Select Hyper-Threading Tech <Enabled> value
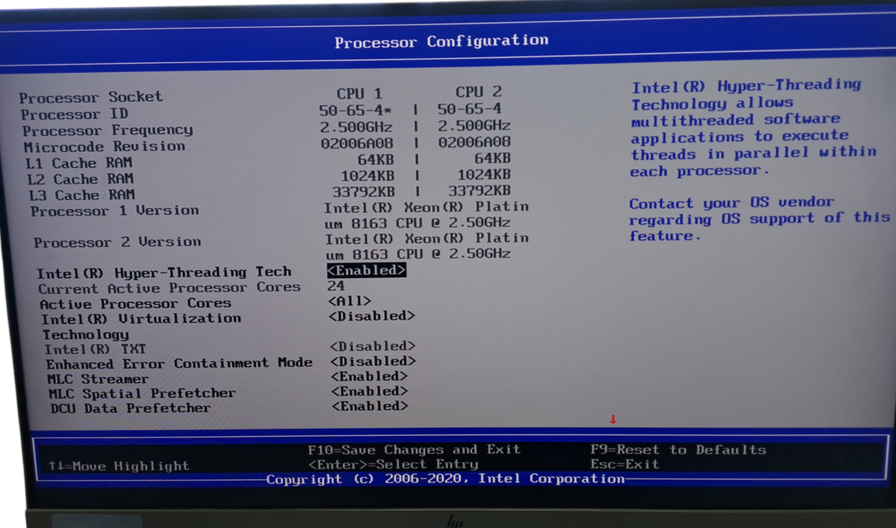The image size is (896, 528). [366, 270]
